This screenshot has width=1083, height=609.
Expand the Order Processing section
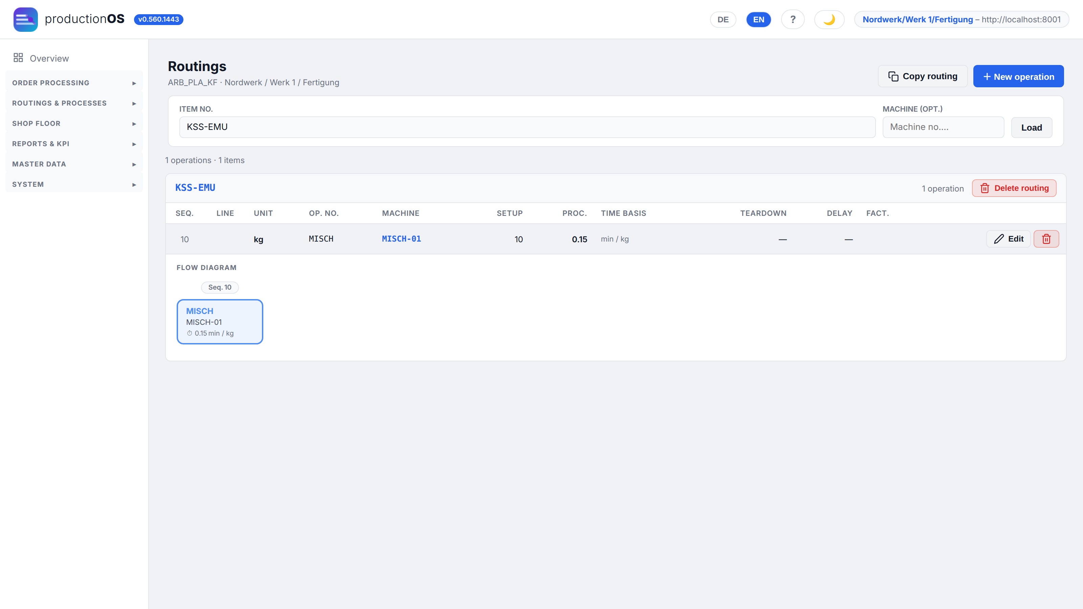pyautogui.click(x=74, y=83)
